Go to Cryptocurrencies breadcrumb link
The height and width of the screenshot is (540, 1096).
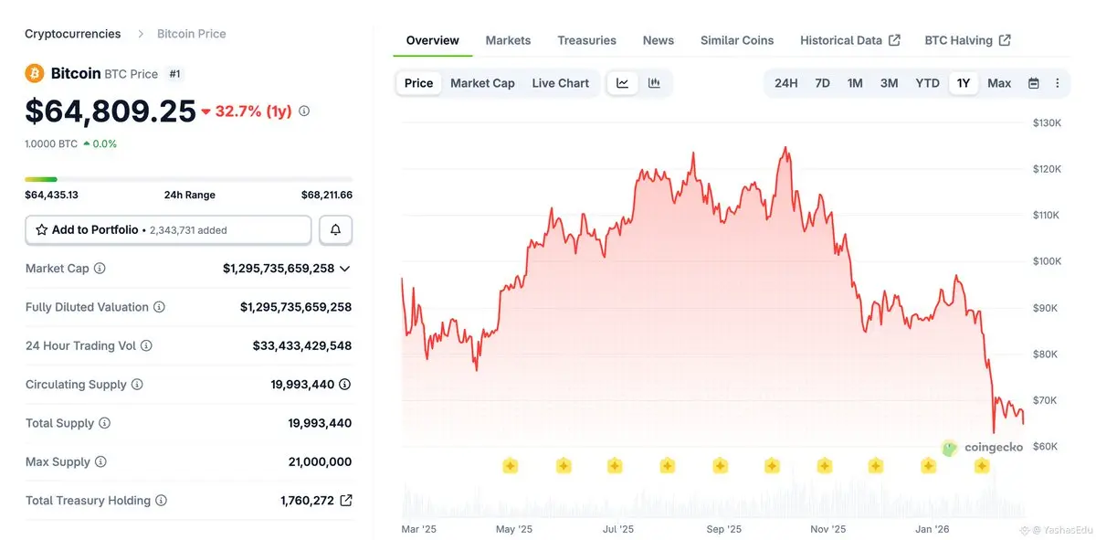pos(72,34)
